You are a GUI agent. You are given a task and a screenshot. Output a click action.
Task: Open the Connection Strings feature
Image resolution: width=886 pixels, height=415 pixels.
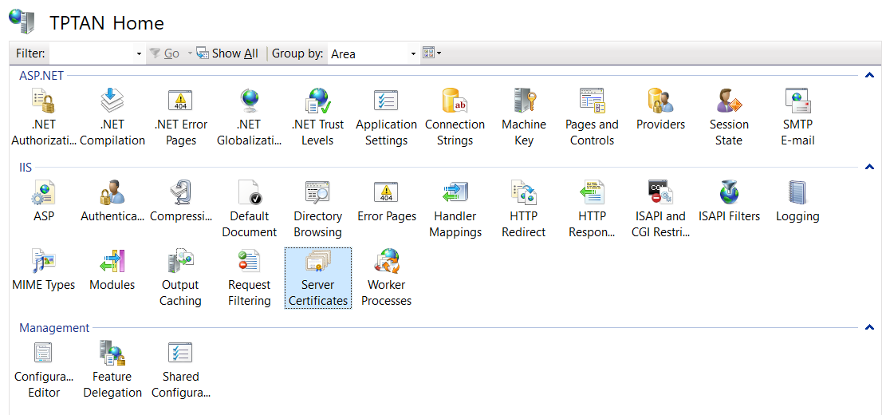[x=455, y=102]
